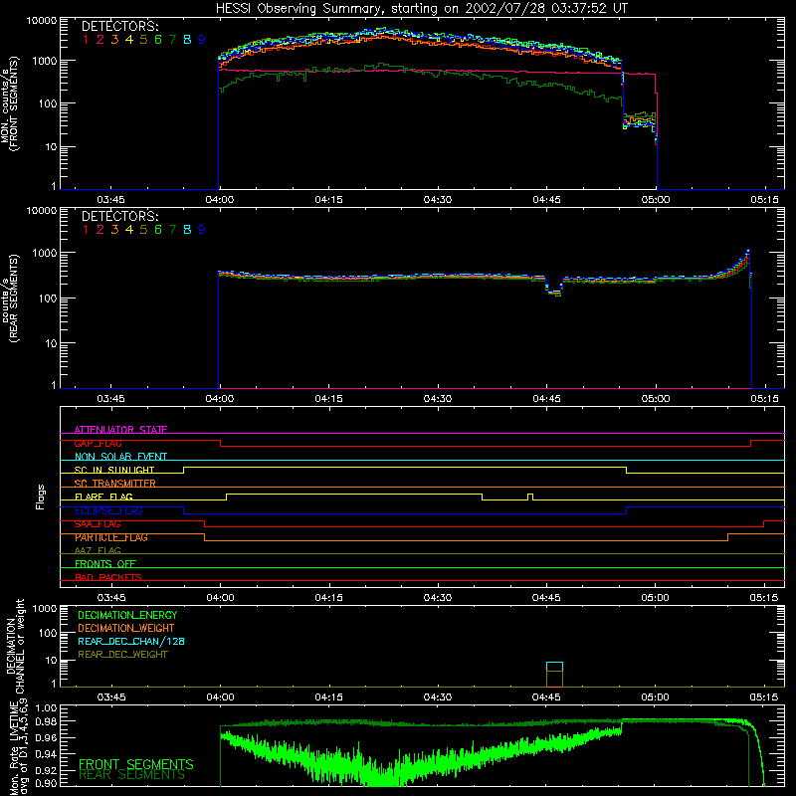Select orange detector 3 in front segments legend
This screenshot has height=796, width=796.
click(x=114, y=40)
